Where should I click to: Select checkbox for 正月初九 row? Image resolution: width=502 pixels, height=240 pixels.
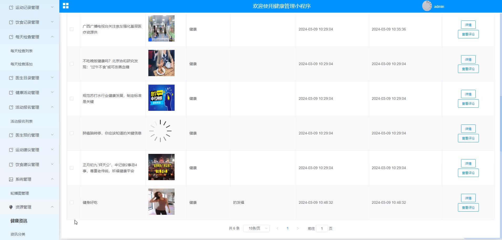[x=72, y=168]
